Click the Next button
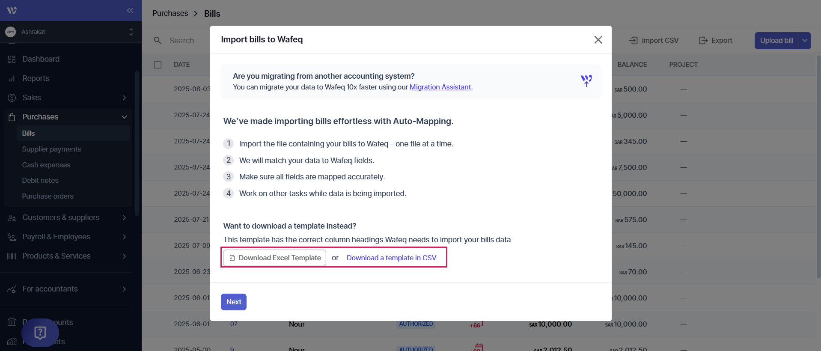 point(234,302)
